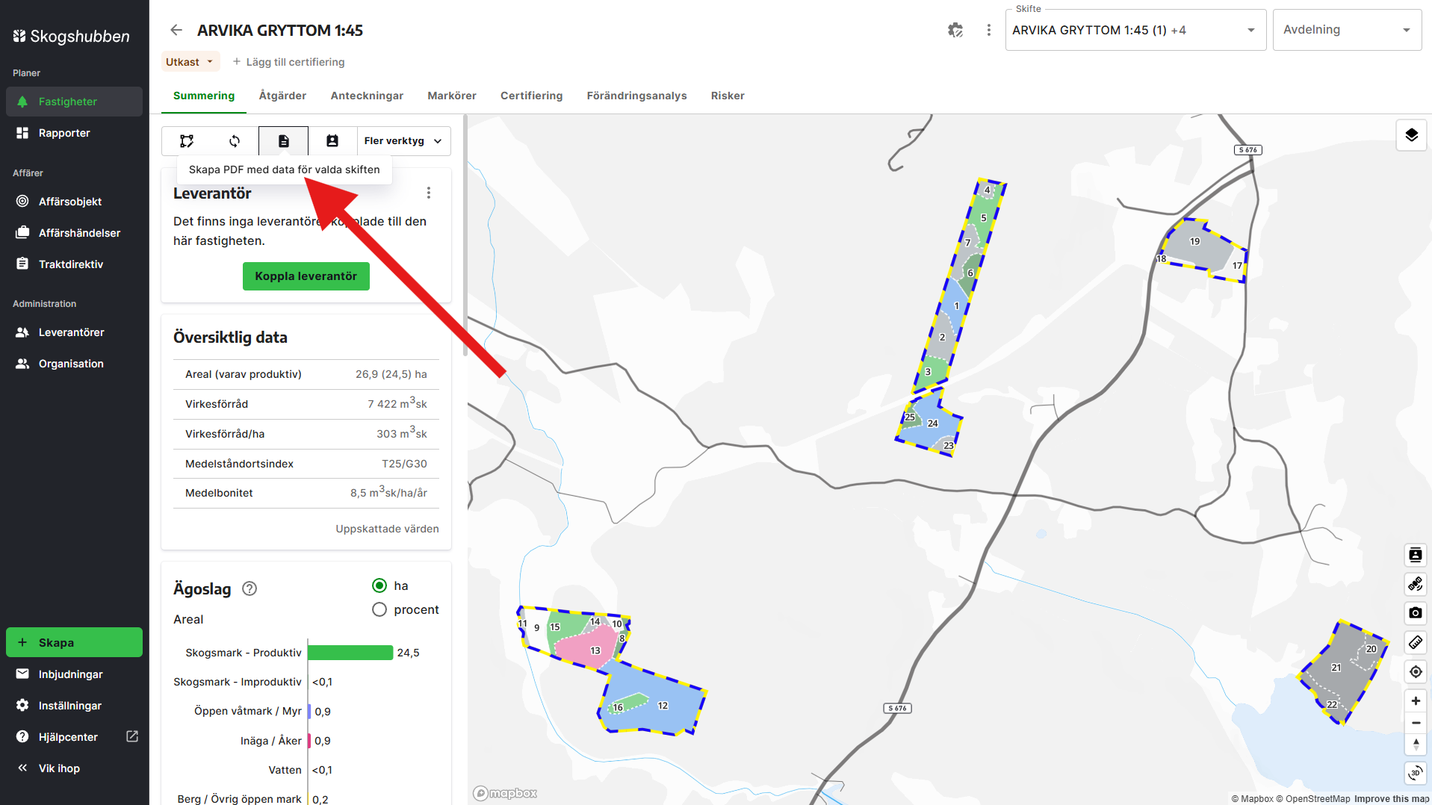Screen dimensions: 1432x805
Task: Open the Improve this map link
Action: [x=1392, y=799]
